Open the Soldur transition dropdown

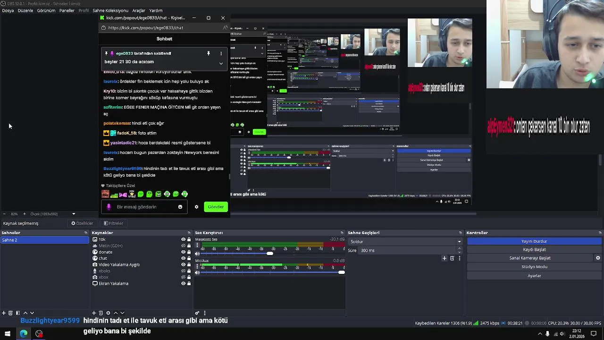tap(405, 241)
